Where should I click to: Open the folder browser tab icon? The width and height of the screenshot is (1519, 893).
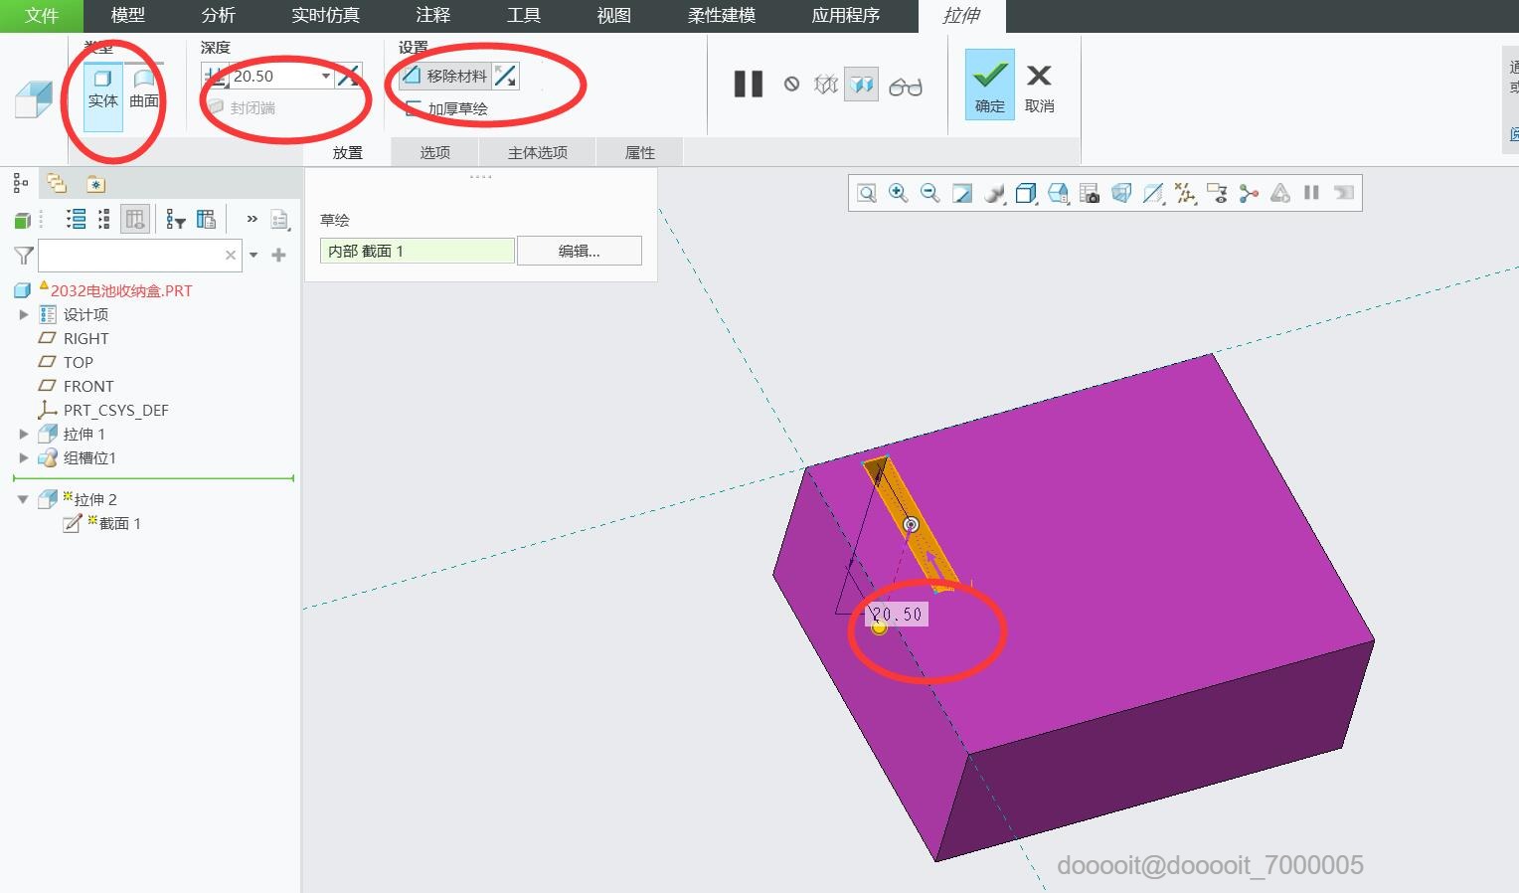[57, 183]
